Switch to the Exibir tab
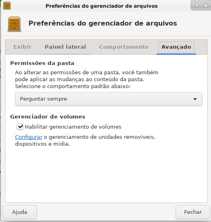The height and width of the screenshot is (222, 211). pyautogui.click(x=22, y=47)
